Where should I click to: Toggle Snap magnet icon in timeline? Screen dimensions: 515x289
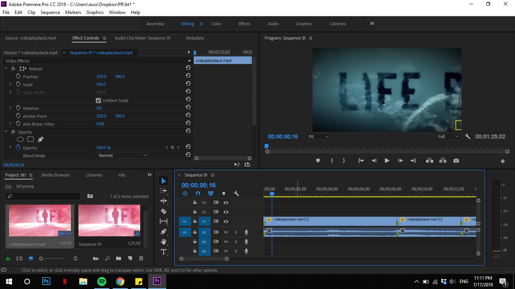click(x=198, y=193)
